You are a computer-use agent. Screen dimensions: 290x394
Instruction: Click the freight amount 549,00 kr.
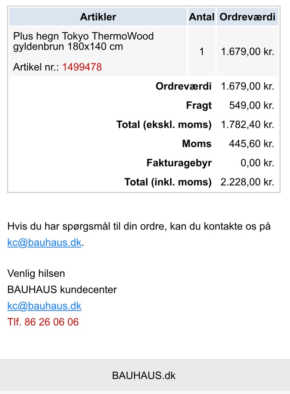[251, 105]
